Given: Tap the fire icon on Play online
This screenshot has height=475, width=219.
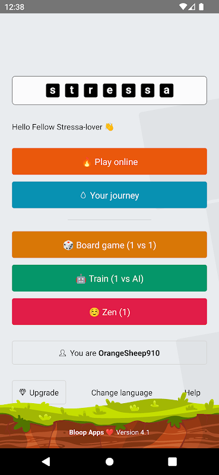Looking at the screenshot, I should coord(87,162).
